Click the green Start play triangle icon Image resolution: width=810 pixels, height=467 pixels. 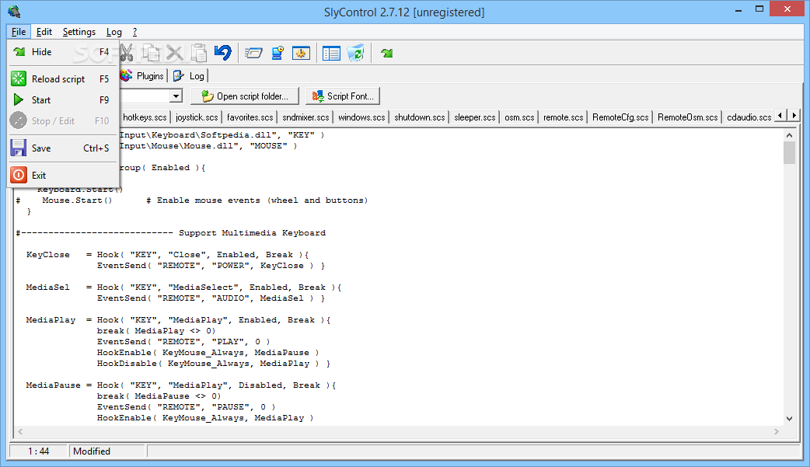click(19, 99)
